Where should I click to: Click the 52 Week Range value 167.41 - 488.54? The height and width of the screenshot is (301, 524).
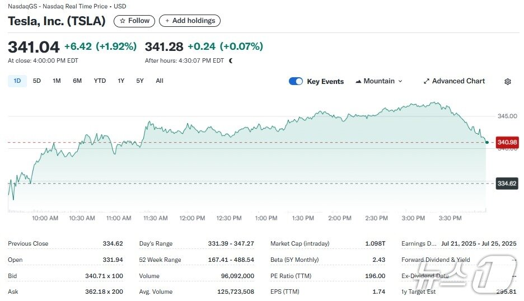coord(231,260)
